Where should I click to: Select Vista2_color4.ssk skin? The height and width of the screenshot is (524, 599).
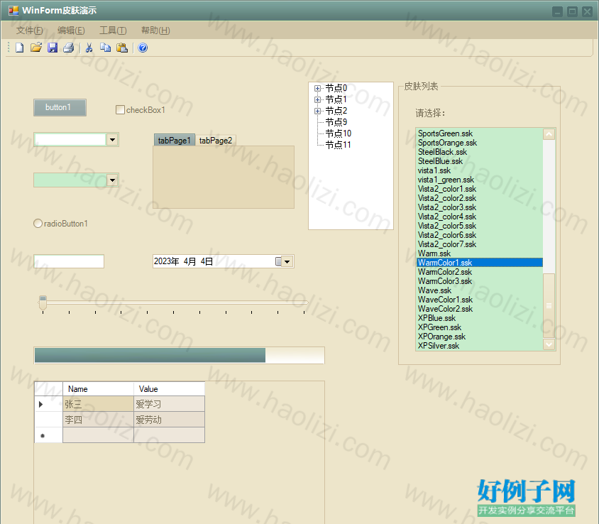pos(480,217)
